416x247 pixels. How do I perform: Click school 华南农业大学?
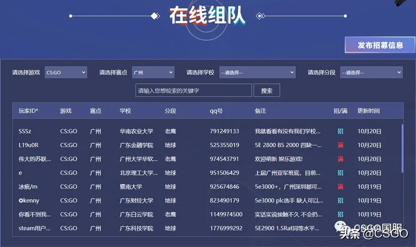click(136, 131)
